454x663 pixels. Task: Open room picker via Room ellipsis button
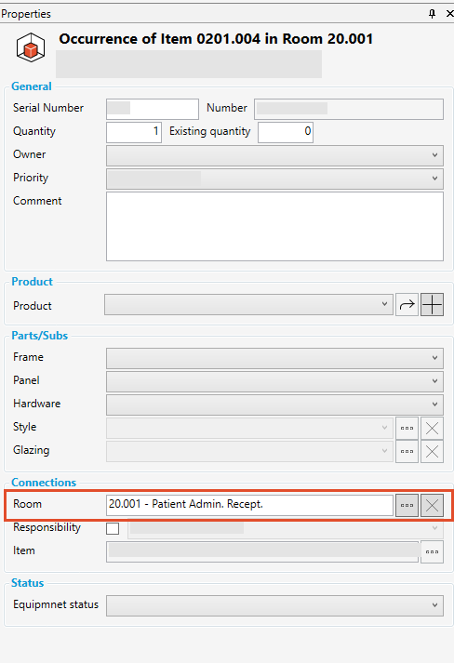(407, 505)
